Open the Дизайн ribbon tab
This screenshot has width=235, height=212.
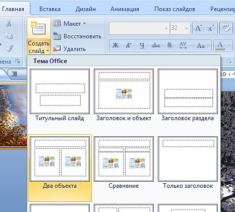coord(86,9)
